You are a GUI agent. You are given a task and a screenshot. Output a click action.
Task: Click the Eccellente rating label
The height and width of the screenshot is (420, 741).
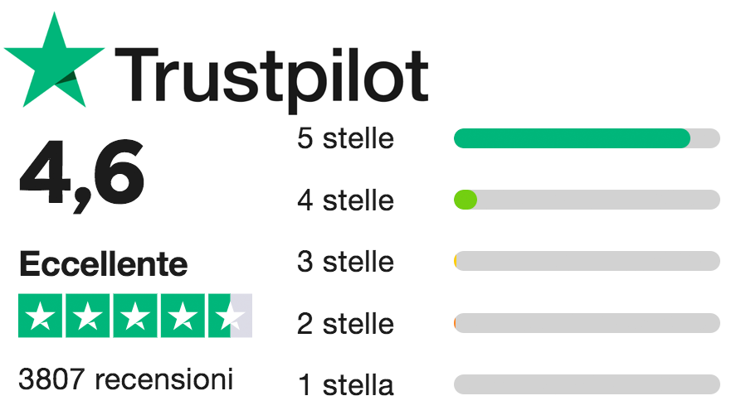[103, 265]
